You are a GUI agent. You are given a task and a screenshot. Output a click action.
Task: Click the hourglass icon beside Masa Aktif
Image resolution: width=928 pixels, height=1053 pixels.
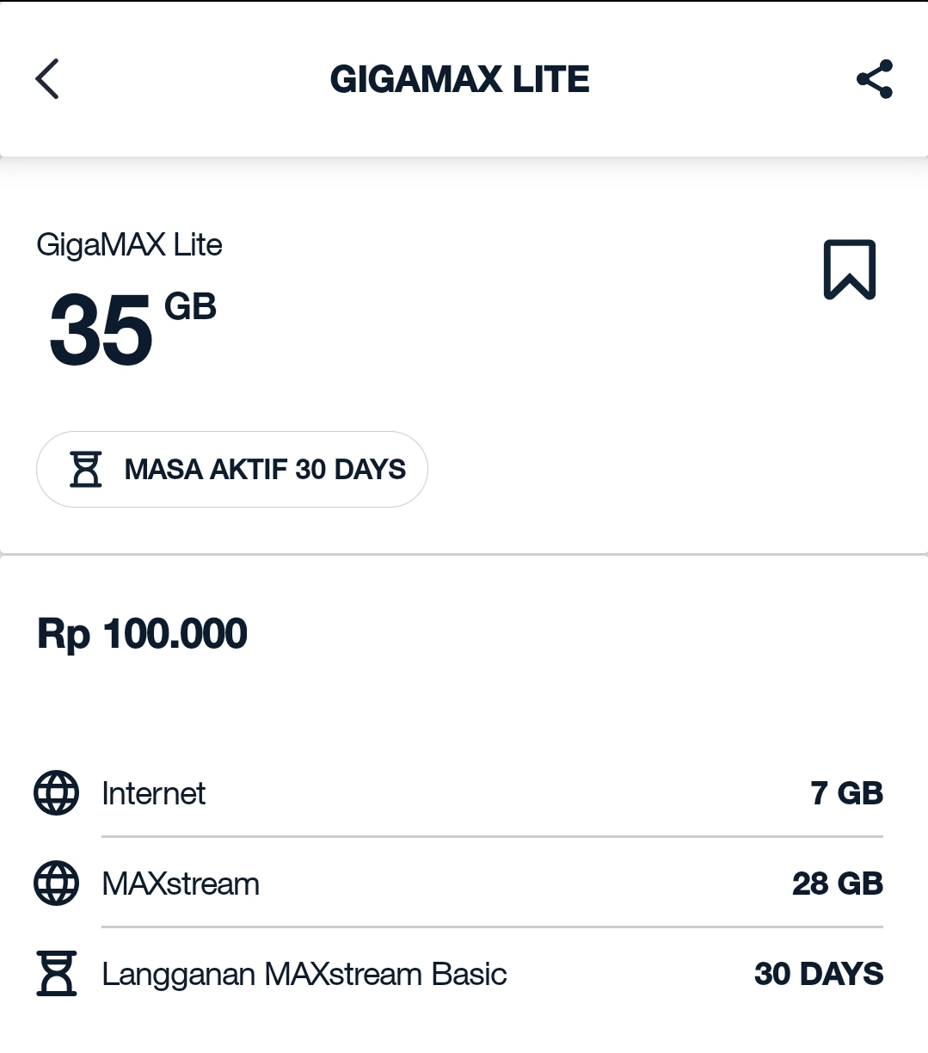[85, 470]
